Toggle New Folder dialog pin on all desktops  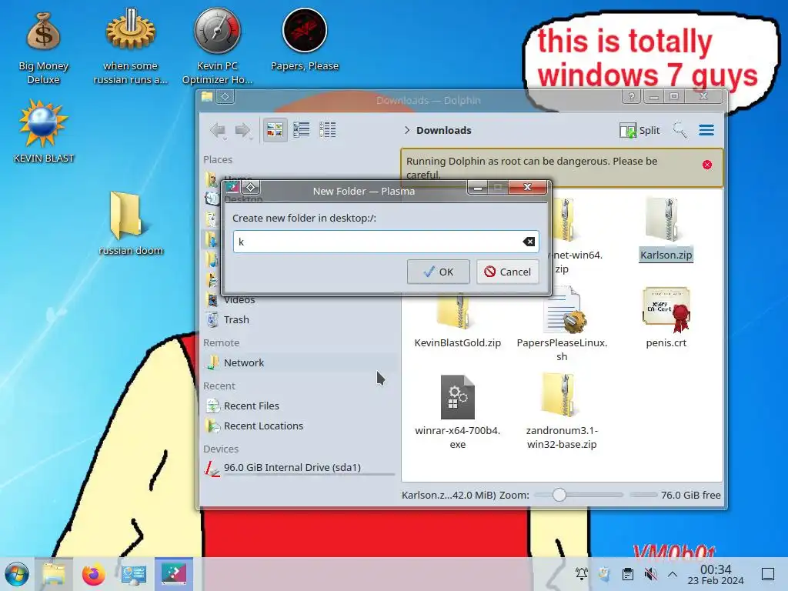[x=250, y=188]
